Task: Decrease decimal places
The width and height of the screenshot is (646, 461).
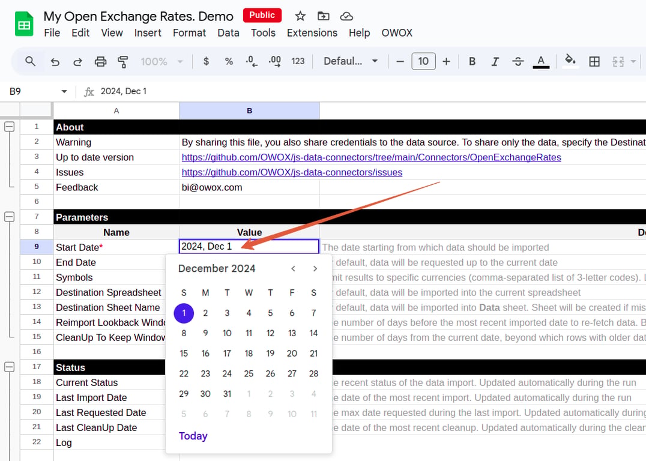Action: tap(252, 61)
